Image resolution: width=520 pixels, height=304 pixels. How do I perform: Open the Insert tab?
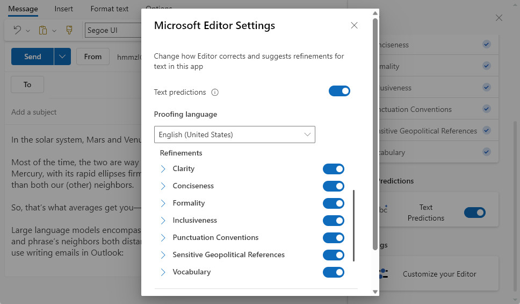point(64,9)
